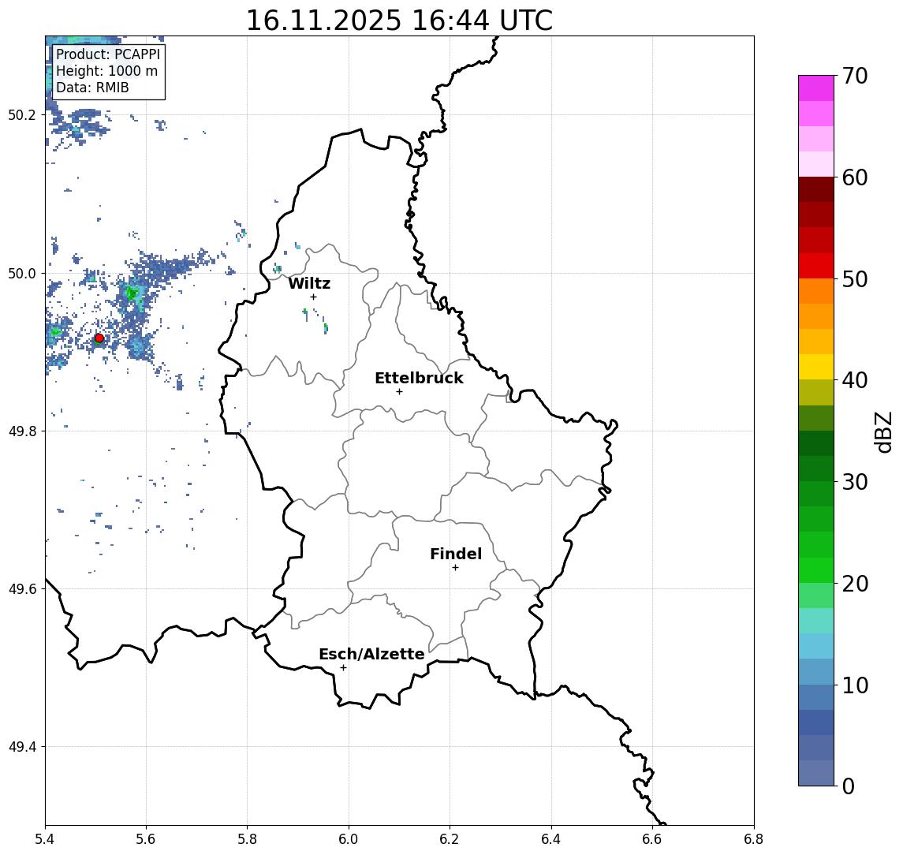Click the longitude label 6.4
903x855 pixels.
pyautogui.click(x=551, y=839)
